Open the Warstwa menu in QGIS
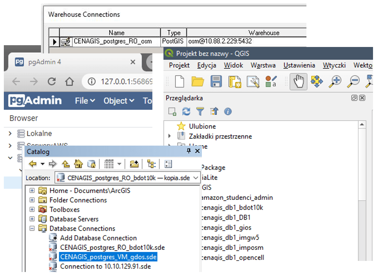 (263, 65)
